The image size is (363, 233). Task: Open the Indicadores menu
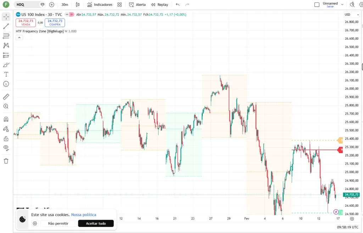[100, 5]
